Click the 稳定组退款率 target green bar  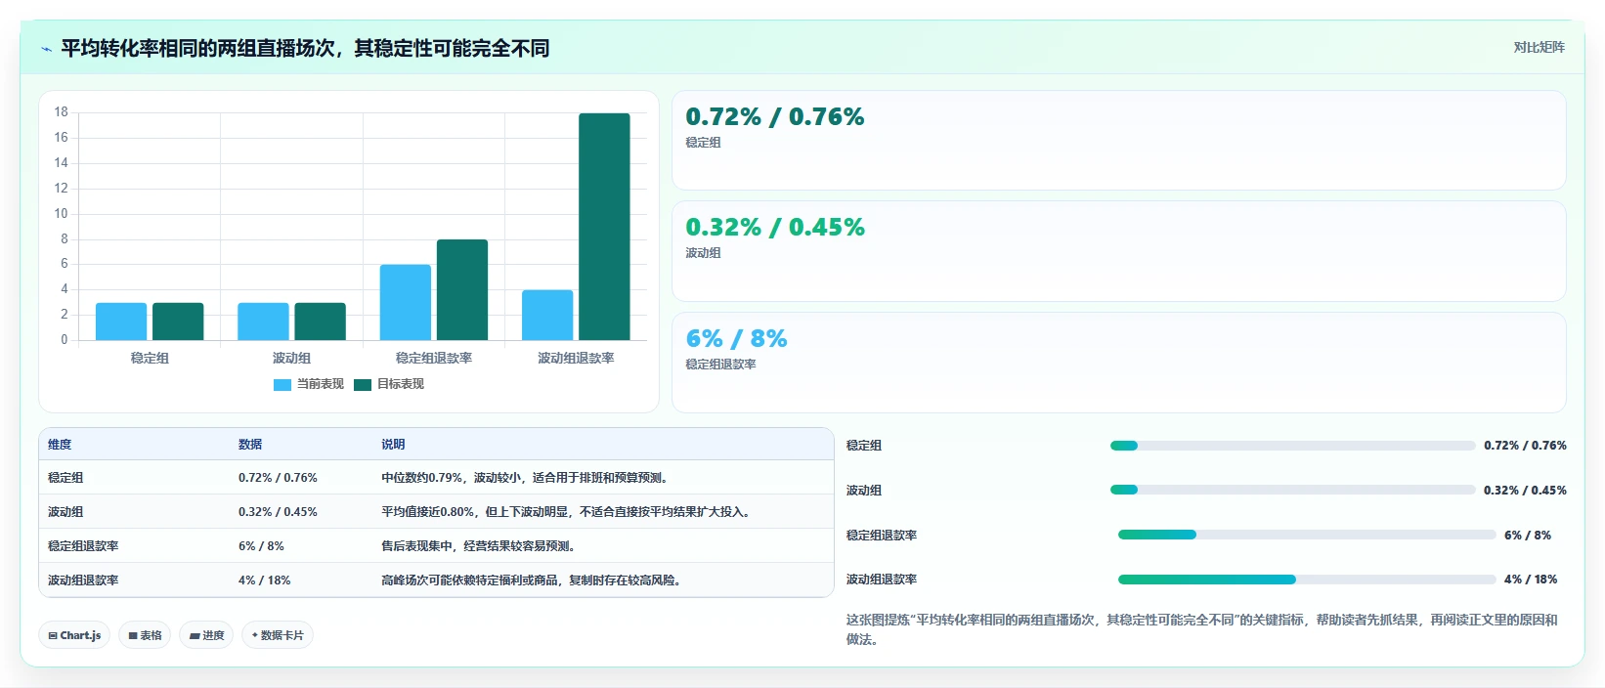(462, 289)
